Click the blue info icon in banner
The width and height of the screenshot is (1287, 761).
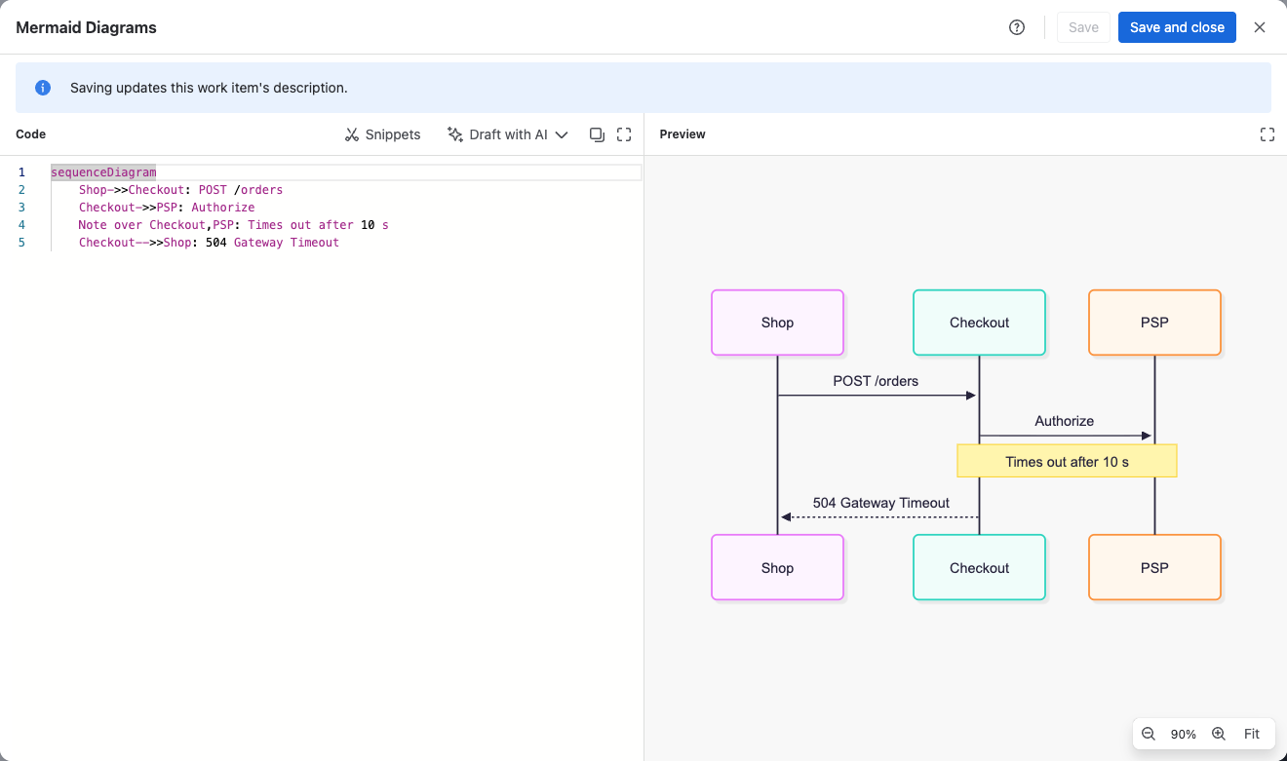43,88
